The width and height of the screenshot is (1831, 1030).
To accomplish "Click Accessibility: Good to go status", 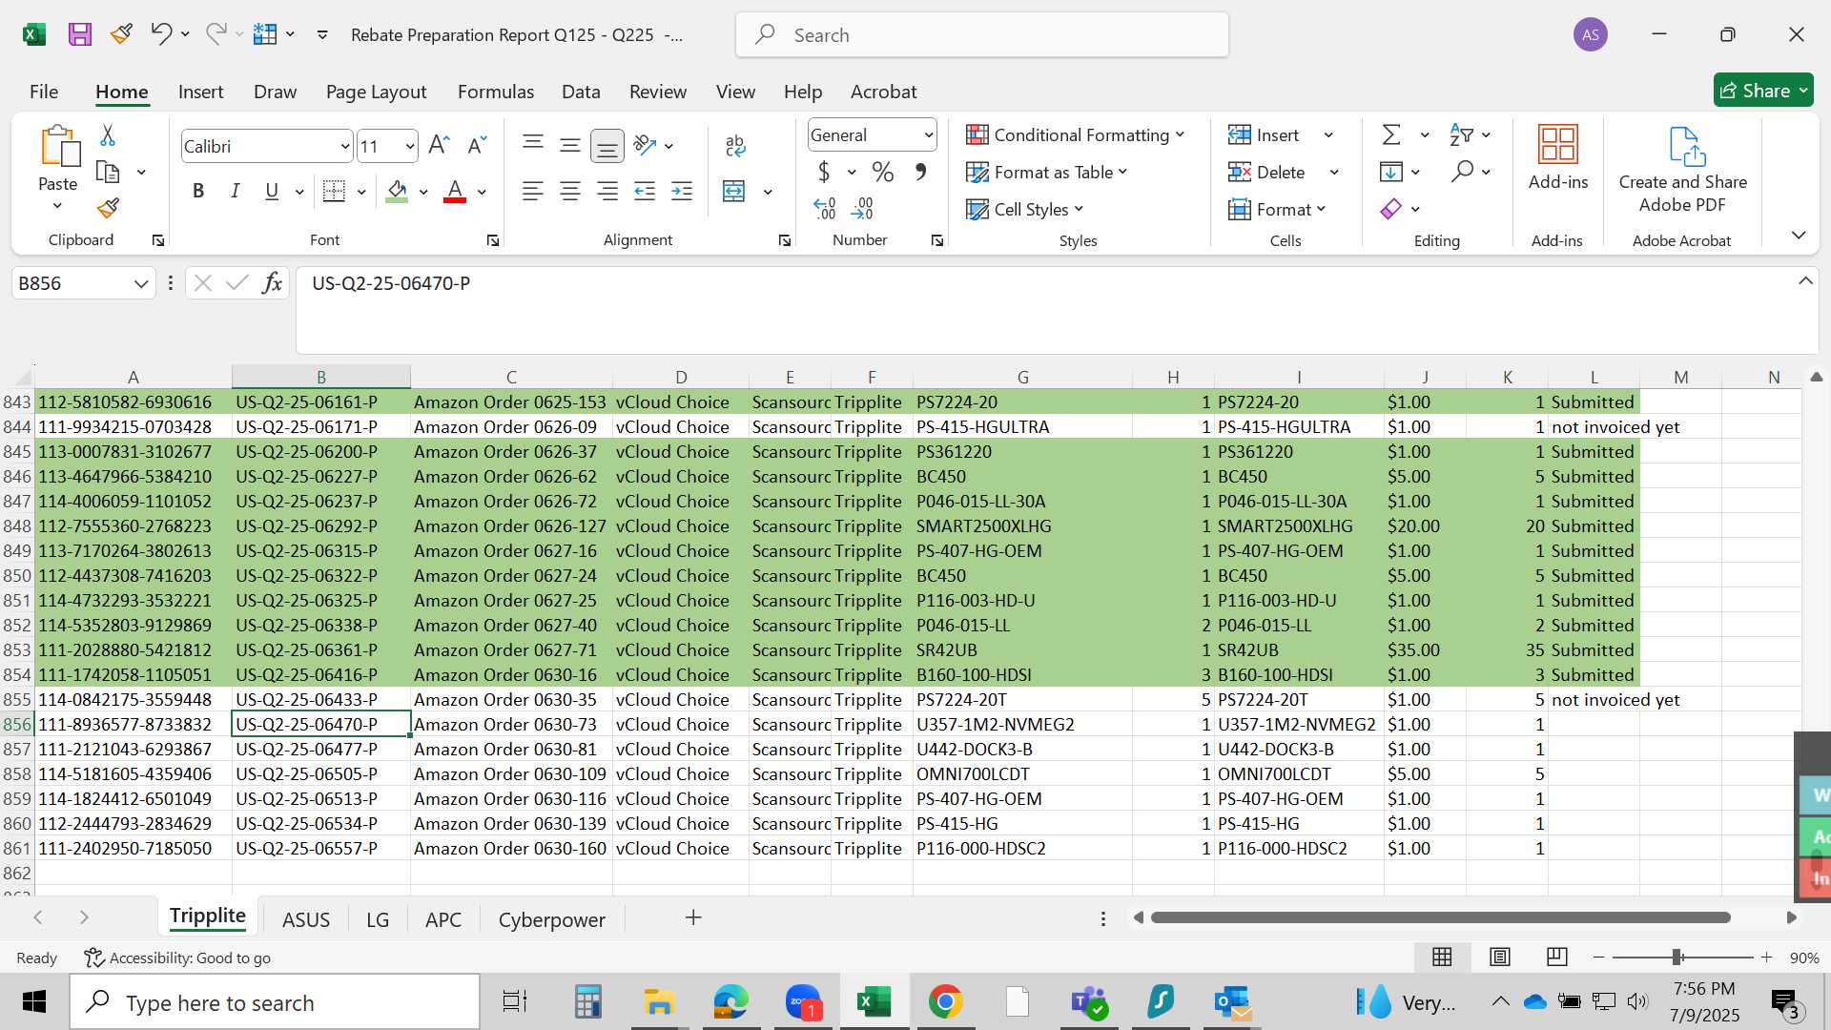I will click(177, 958).
